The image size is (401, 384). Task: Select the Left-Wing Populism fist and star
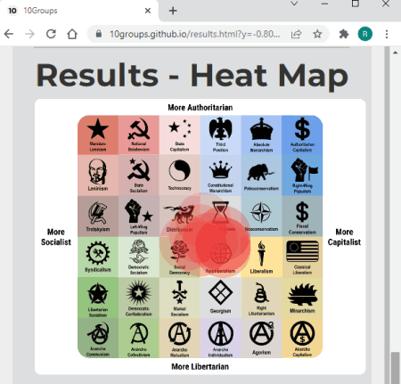139,211
